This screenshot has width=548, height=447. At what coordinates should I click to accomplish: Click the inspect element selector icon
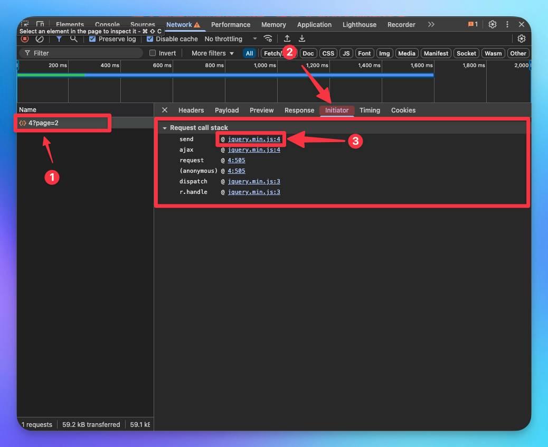25,24
